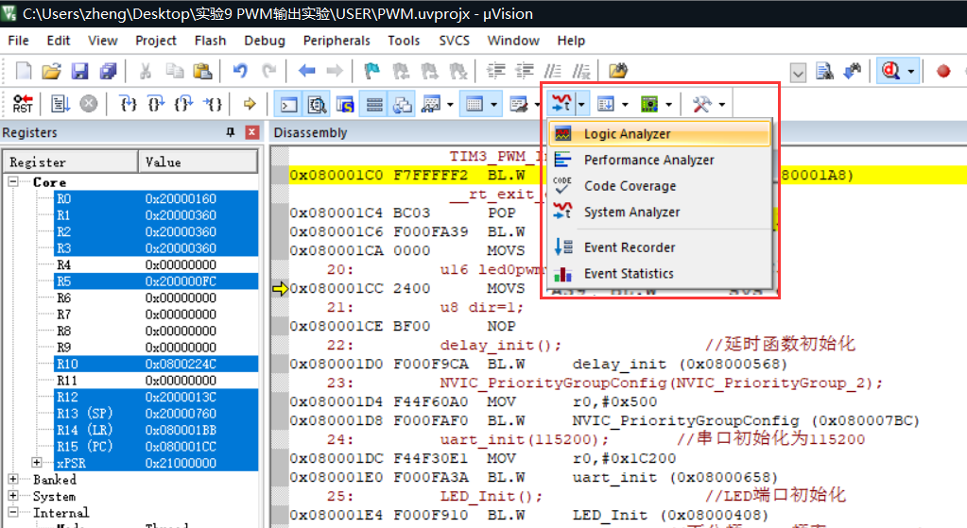The height and width of the screenshot is (528, 967).
Task: Open Memory windows dropdown arrow
Action: coord(493,105)
